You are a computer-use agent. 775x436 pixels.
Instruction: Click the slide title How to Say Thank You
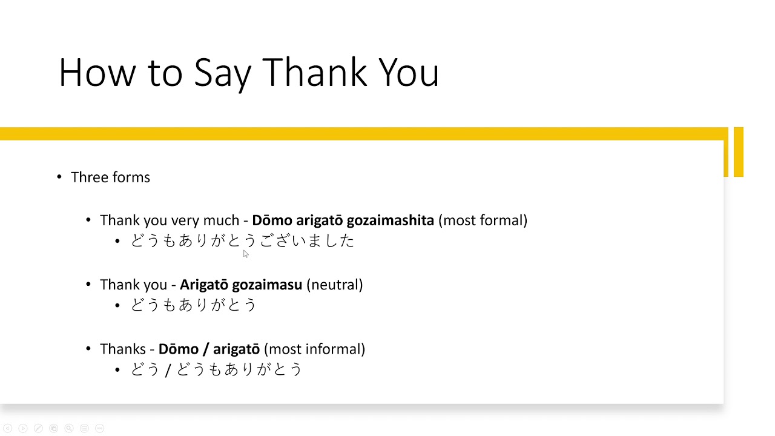point(249,73)
